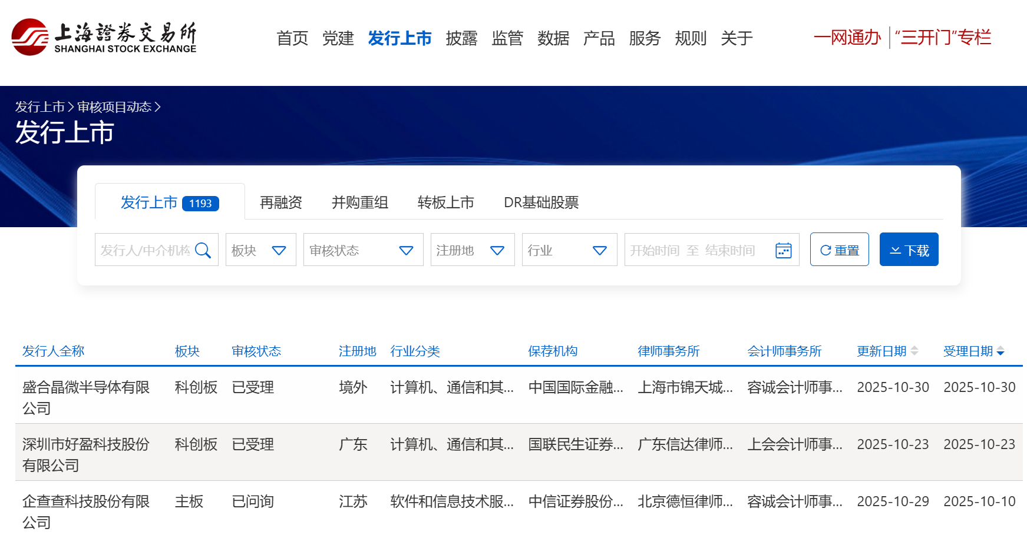Click the acceptance date 2025-10-10
Image resolution: width=1027 pixels, height=535 pixels.
(979, 501)
